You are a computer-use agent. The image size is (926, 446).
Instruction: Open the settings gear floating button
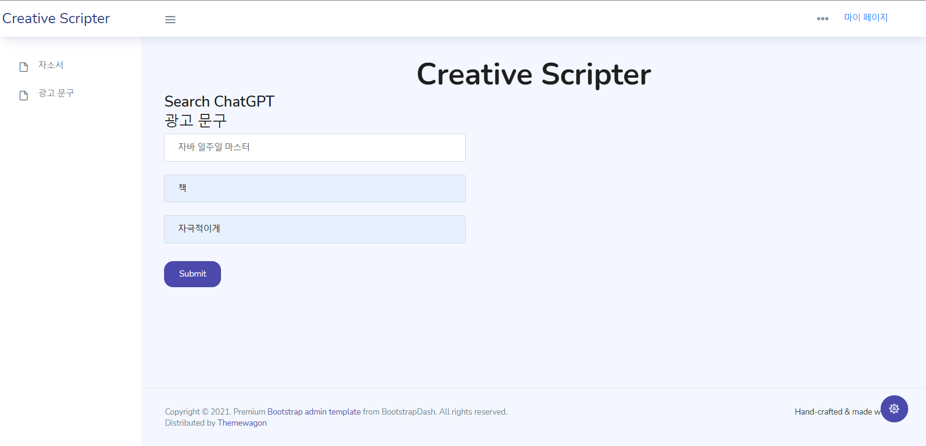tap(894, 409)
